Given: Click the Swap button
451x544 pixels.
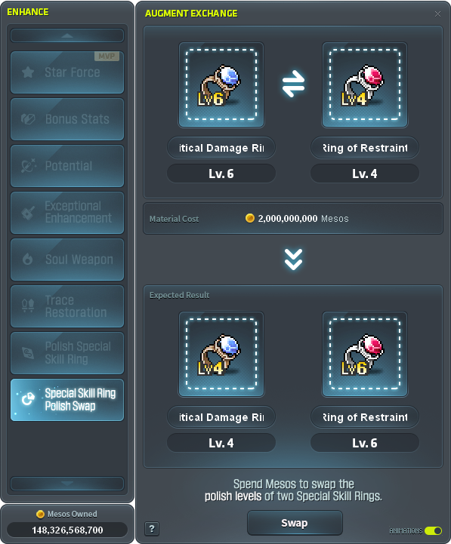Looking at the screenshot, I should pos(295,523).
